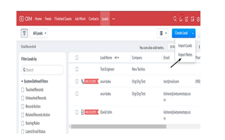
Task: Open the Test Engineer lead
Action: pyautogui.click(x=107, y=69)
